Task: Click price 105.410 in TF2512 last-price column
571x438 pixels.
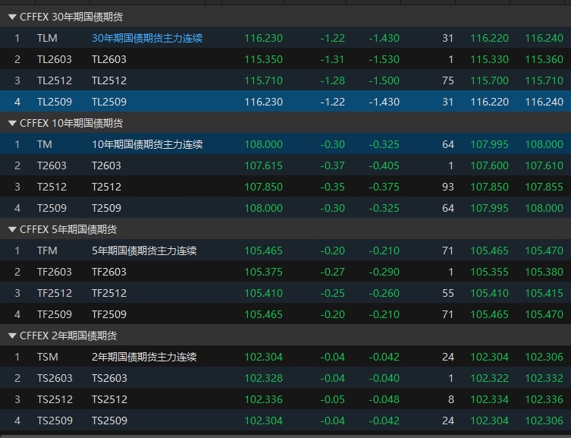Action: [x=263, y=293]
